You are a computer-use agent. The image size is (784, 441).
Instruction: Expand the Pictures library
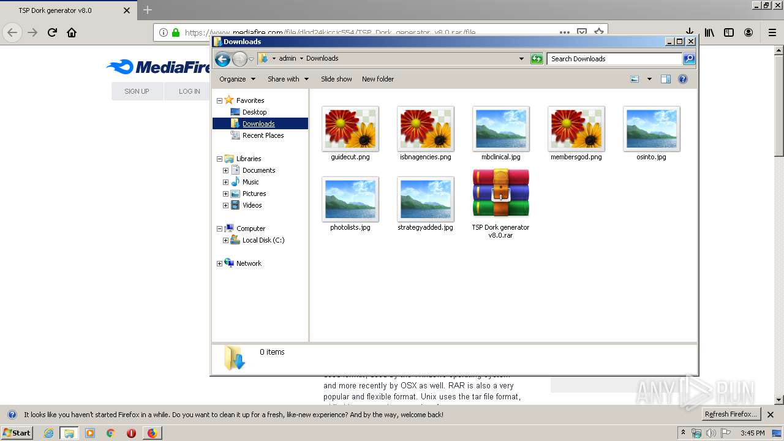click(x=225, y=194)
